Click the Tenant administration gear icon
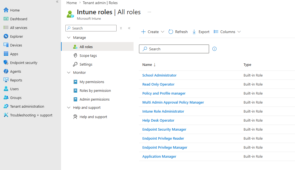Screen dimensions: 295x170 tap(6, 106)
